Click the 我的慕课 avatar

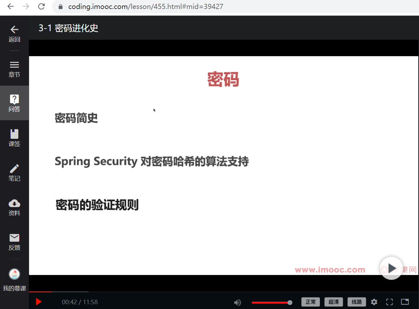pos(14,274)
